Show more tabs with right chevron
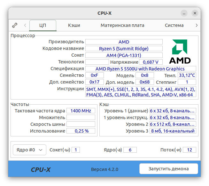 click(197, 25)
